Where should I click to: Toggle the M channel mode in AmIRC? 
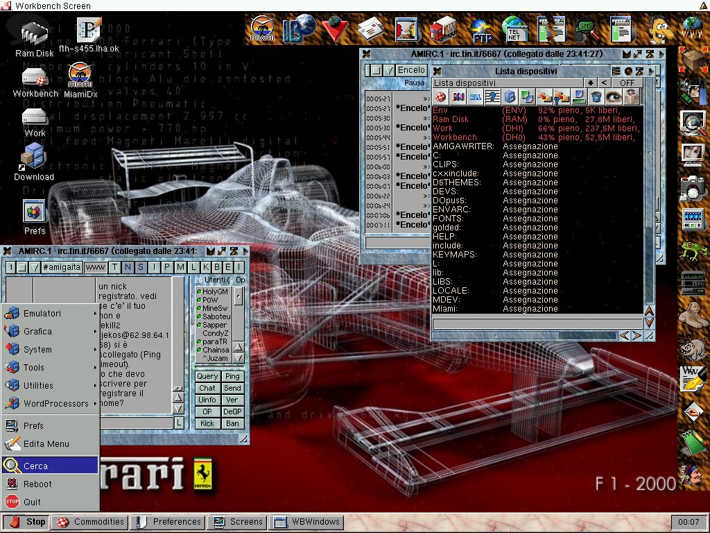180,267
